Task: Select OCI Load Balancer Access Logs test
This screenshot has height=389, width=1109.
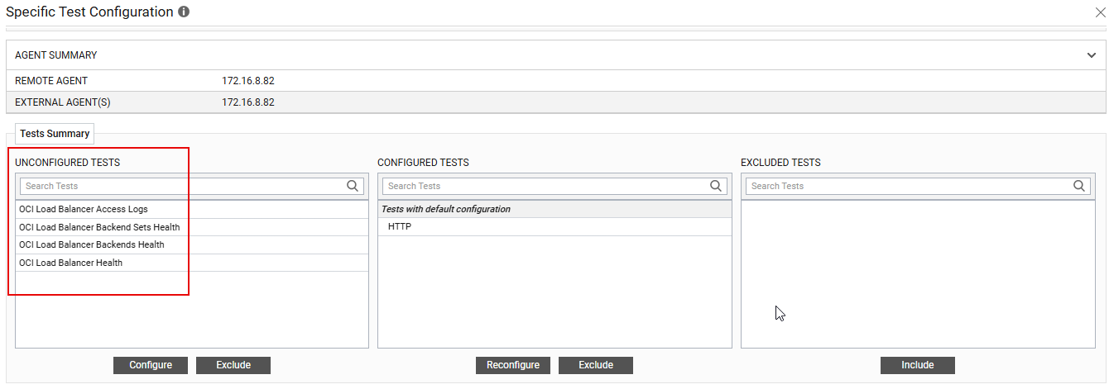Action: tap(84, 210)
